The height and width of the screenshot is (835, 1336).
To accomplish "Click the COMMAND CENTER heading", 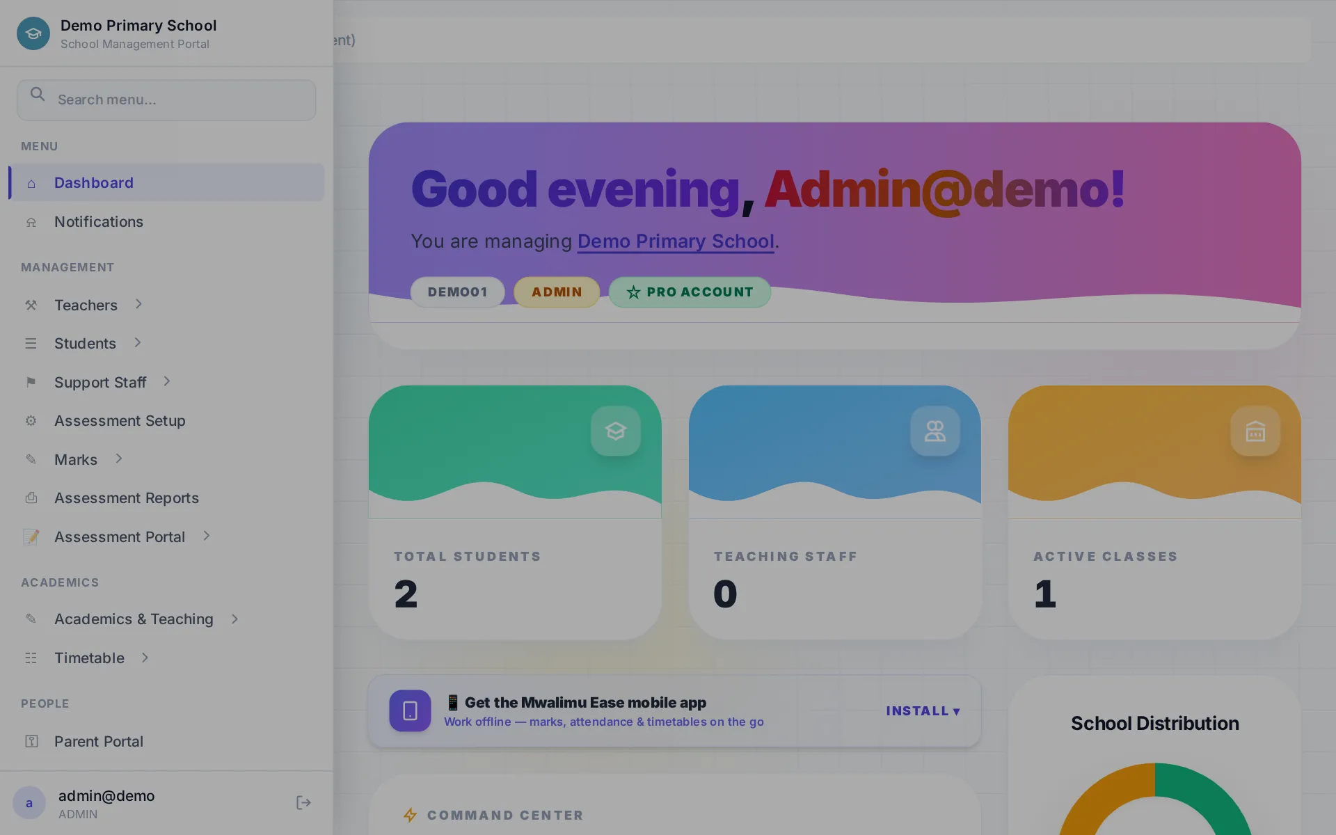I will (504, 816).
